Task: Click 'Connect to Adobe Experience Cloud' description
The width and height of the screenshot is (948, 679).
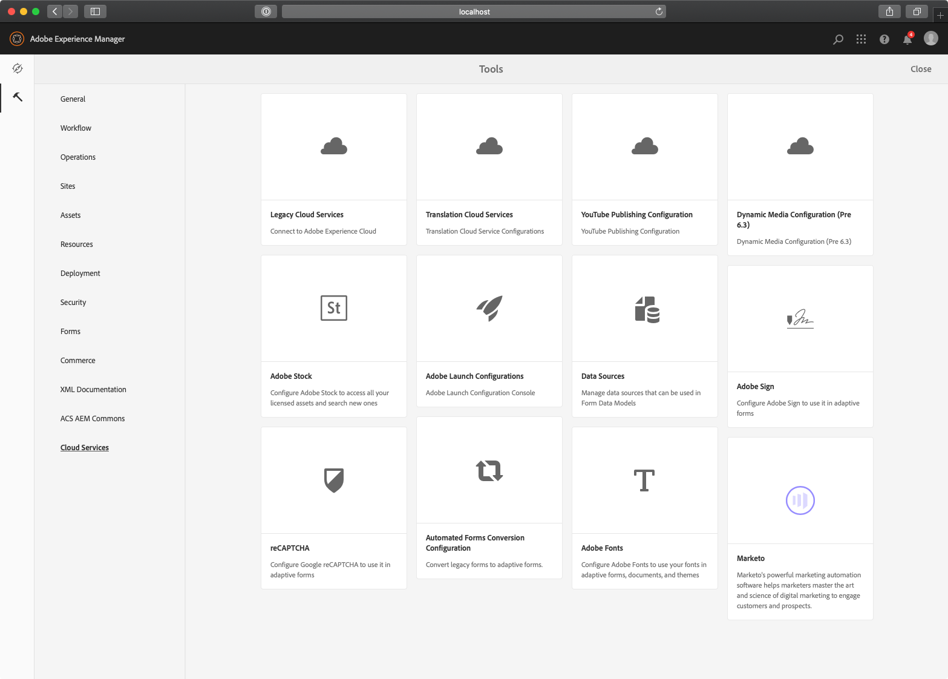Action: coord(323,231)
